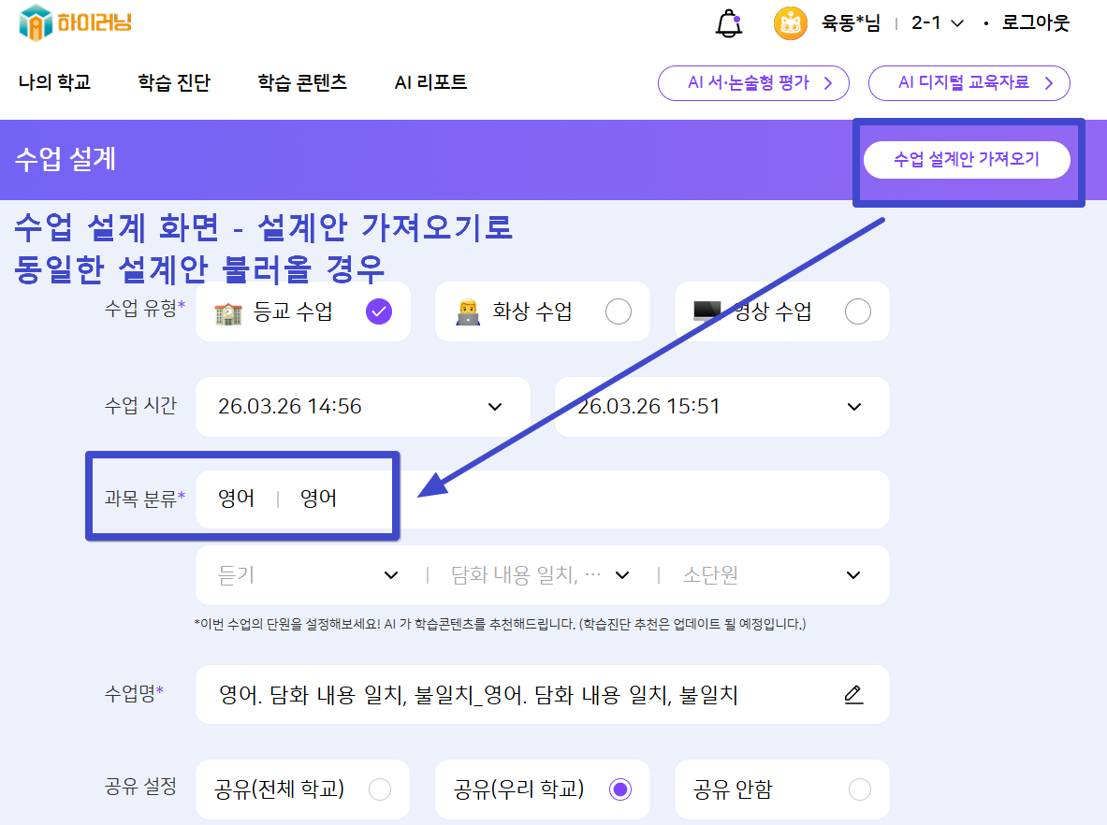Viewport: 1107px width, 825px height.
Task: Click the arrow on AI 디지털 교육자료
Action: 1048,83
